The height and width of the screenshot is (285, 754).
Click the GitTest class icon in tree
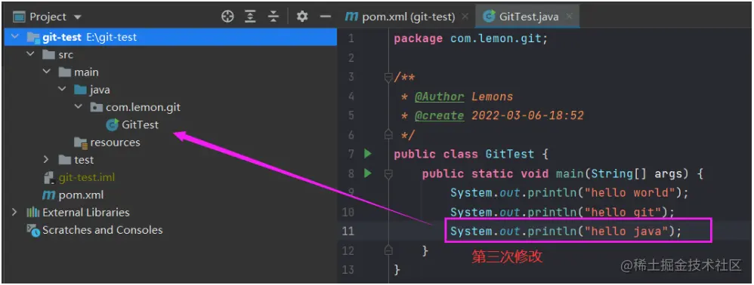112,124
